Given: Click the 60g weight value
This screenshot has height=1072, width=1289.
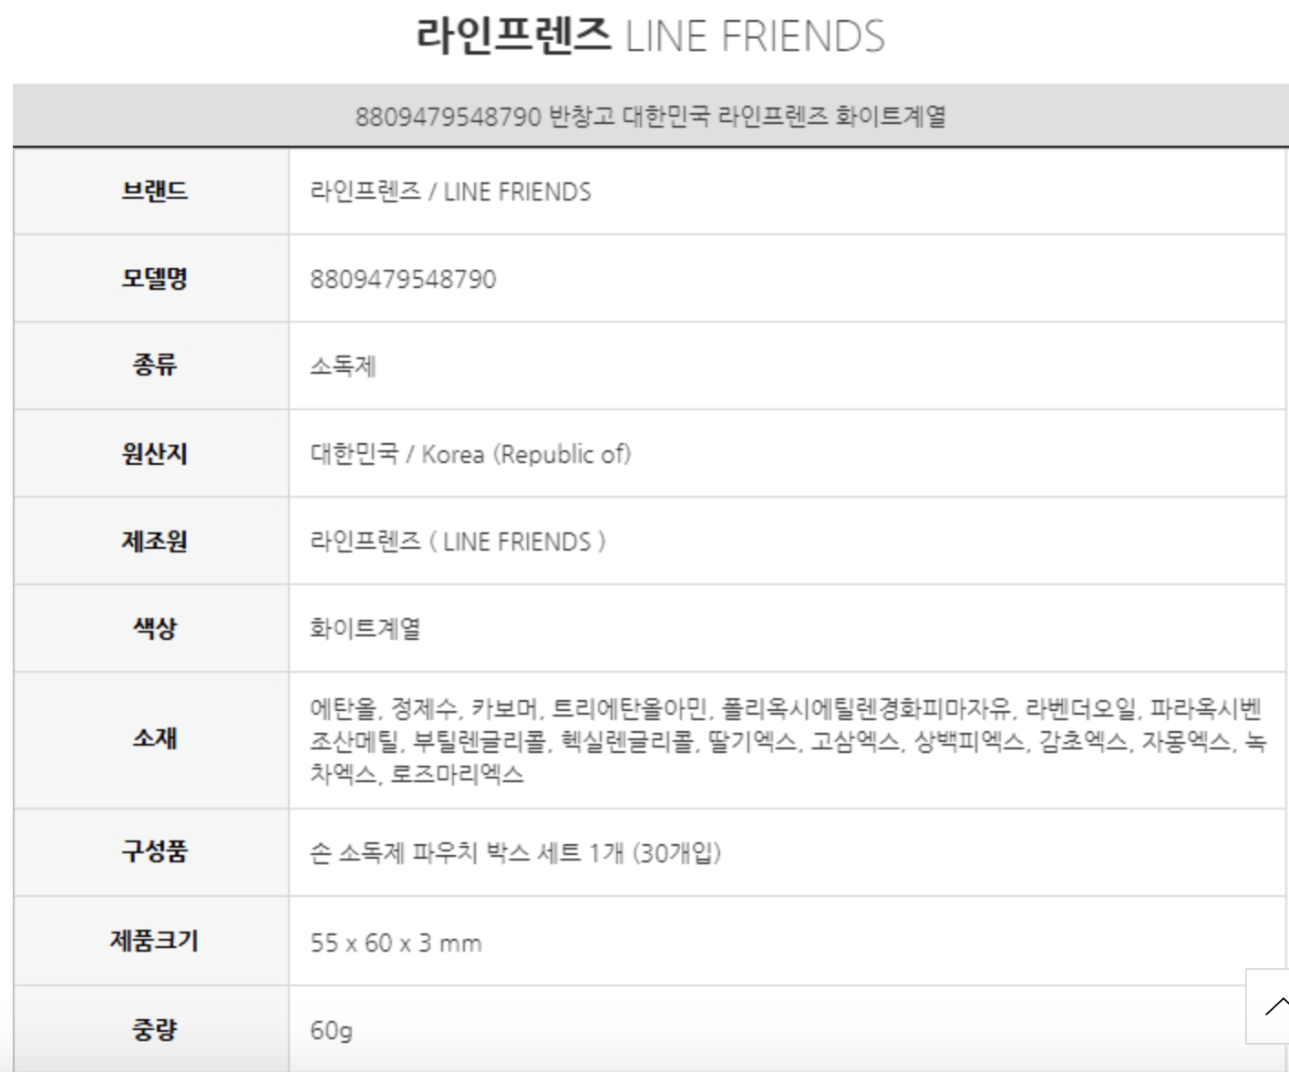Looking at the screenshot, I should tap(331, 1030).
